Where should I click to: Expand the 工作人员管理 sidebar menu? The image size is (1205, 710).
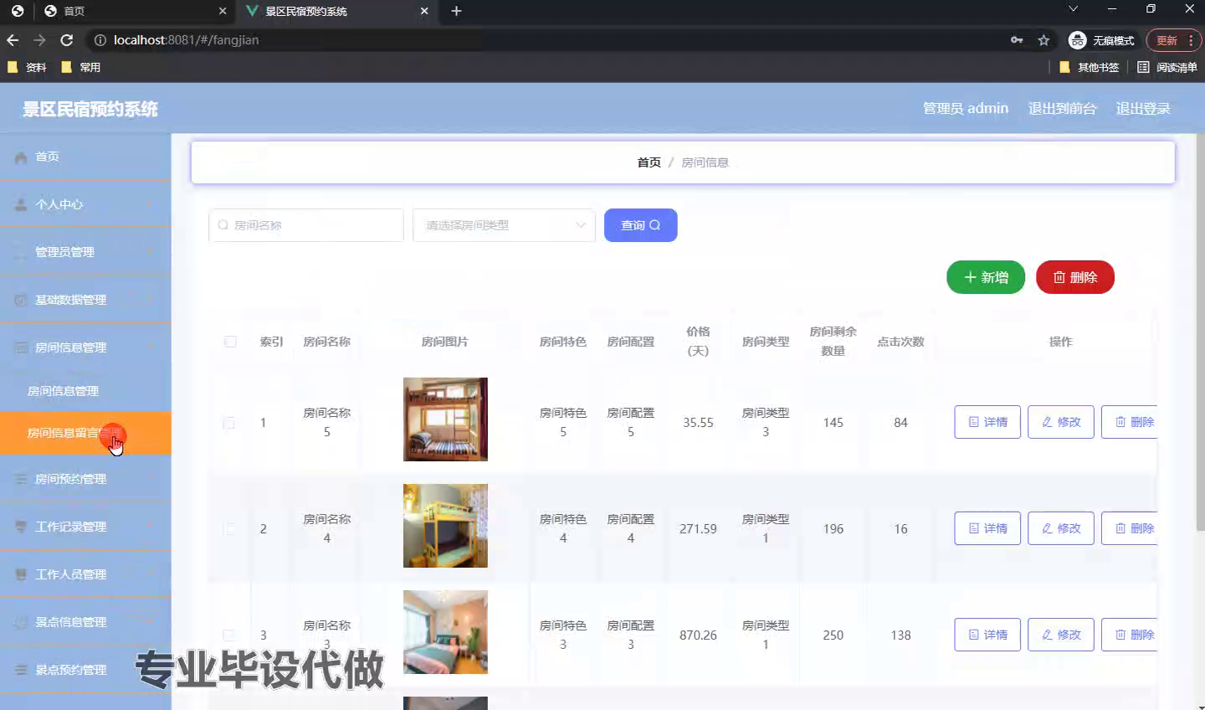85,574
